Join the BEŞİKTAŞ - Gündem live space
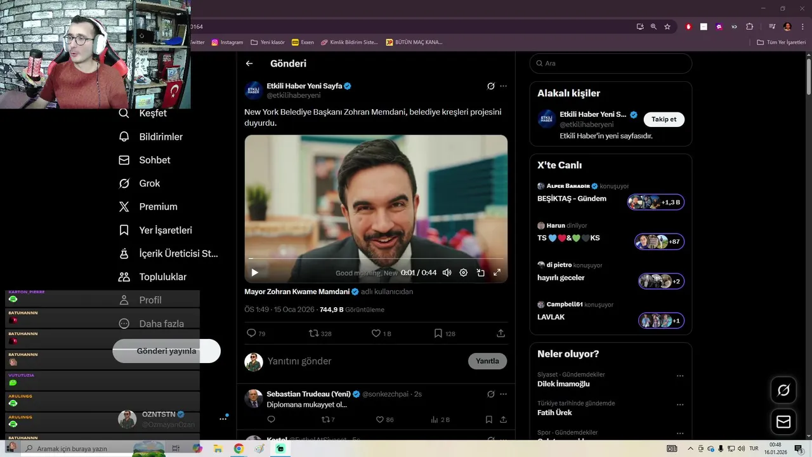 point(656,202)
